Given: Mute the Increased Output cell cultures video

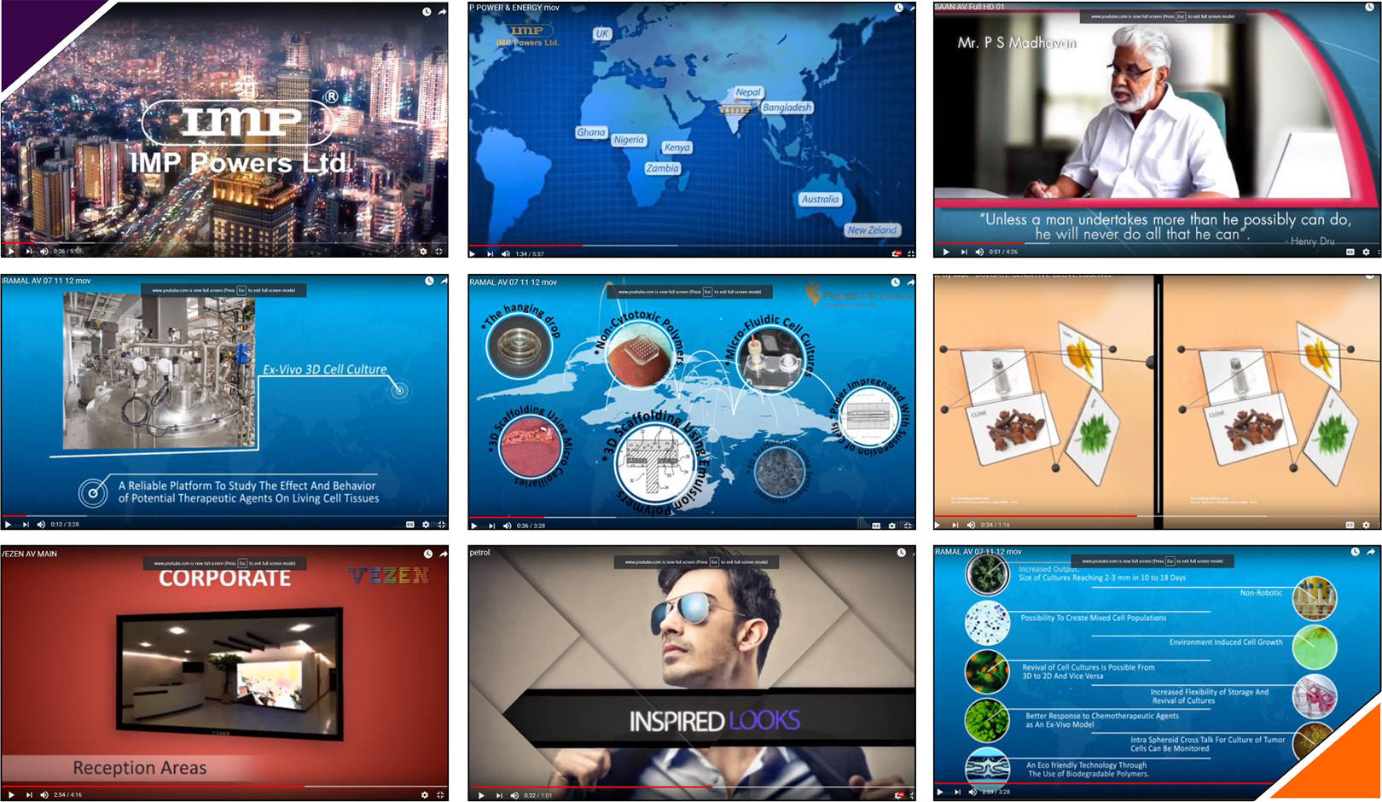Looking at the screenshot, I should coord(973,792).
